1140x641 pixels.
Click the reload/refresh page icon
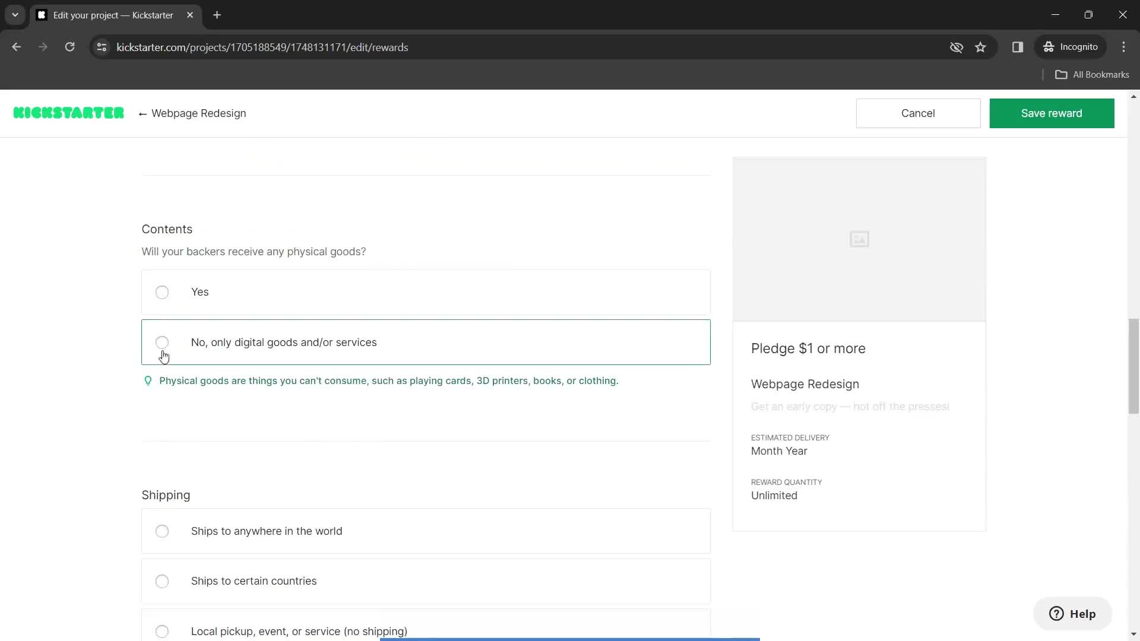(x=69, y=47)
